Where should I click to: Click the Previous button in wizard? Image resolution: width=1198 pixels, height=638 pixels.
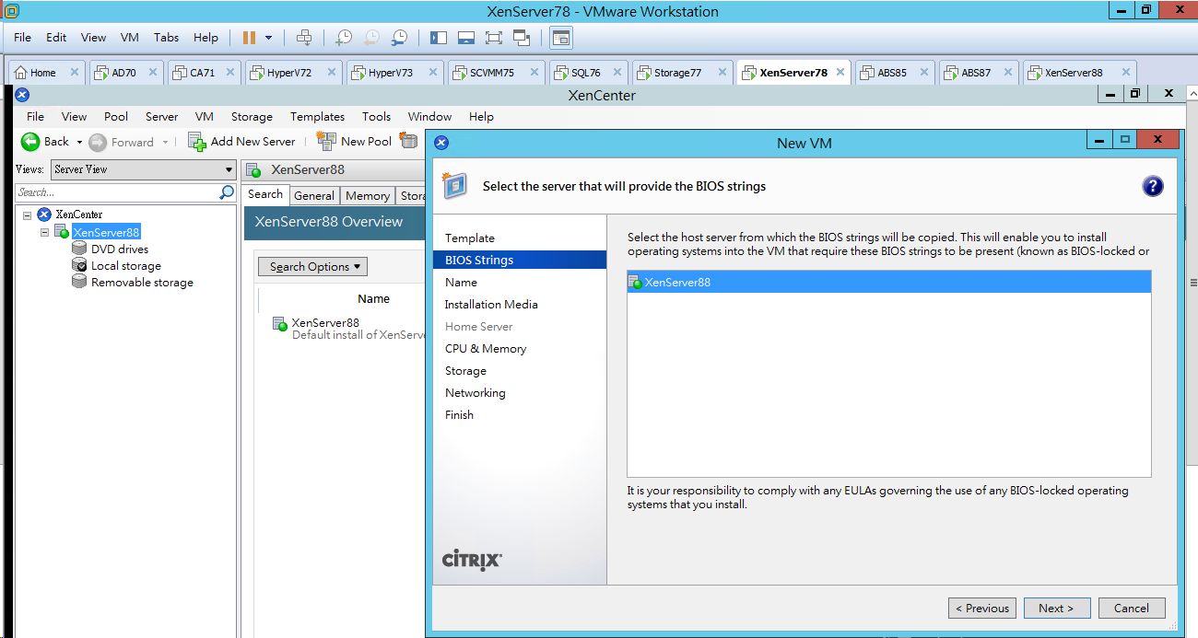point(982,608)
